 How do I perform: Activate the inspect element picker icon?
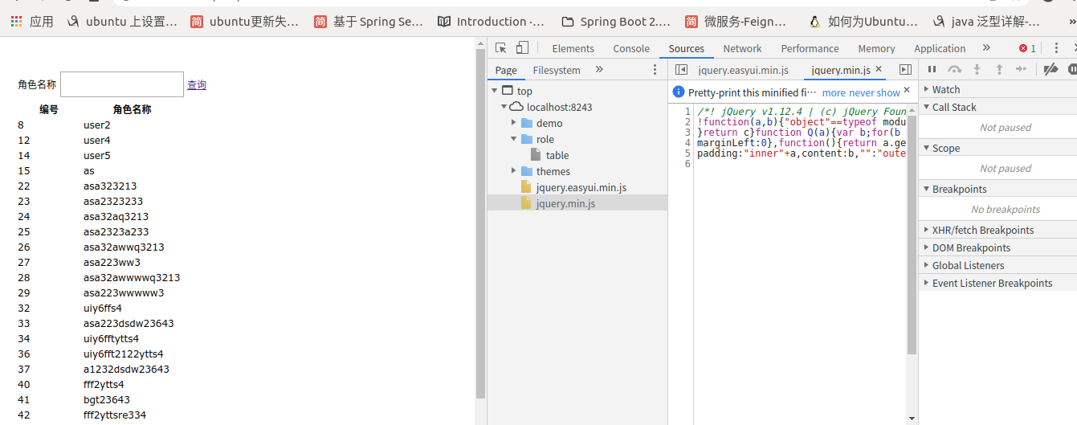coord(500,48)
